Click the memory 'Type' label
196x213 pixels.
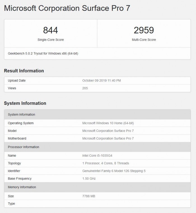pos(11,204)
